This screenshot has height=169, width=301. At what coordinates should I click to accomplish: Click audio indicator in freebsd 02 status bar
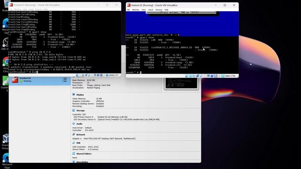tap(193, 76)
